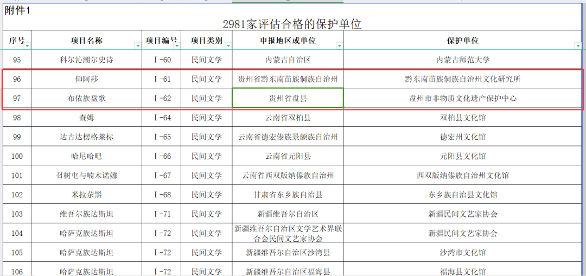The image size is (586, 276).
Task: Open the 项目类别 filter dropdown
Action: coord(228,46)
